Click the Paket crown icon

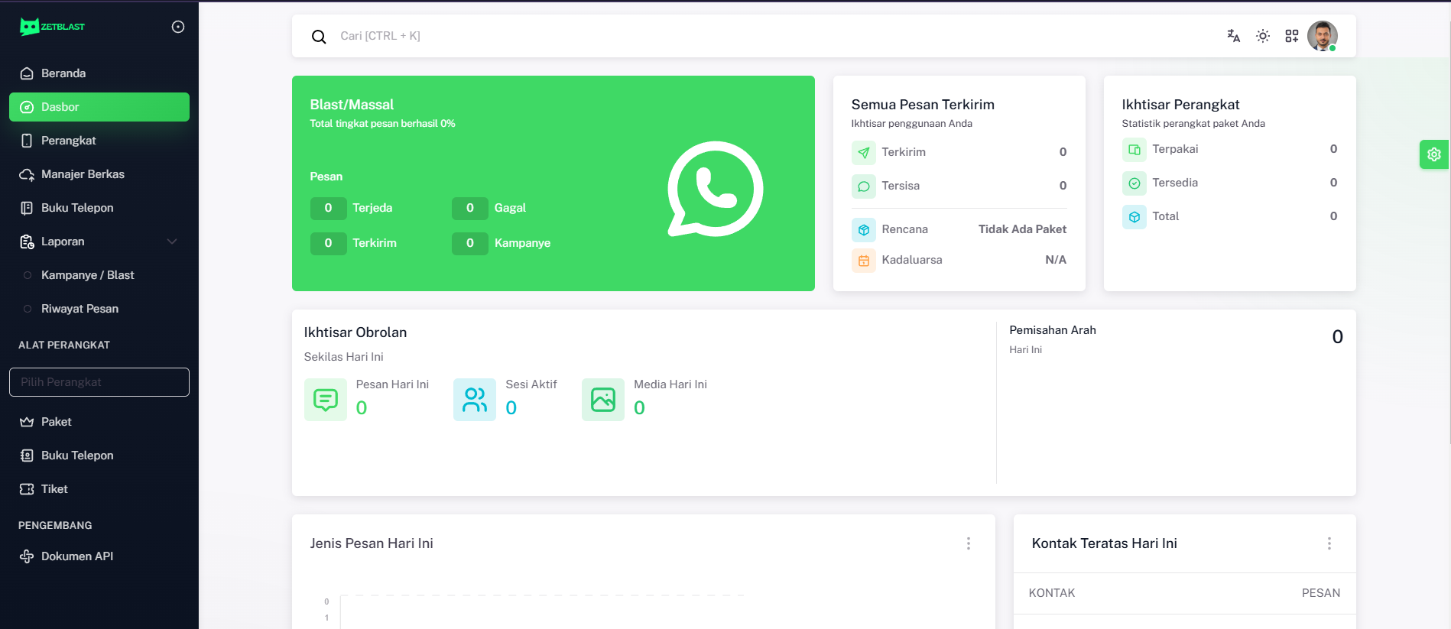pos(27,422)
